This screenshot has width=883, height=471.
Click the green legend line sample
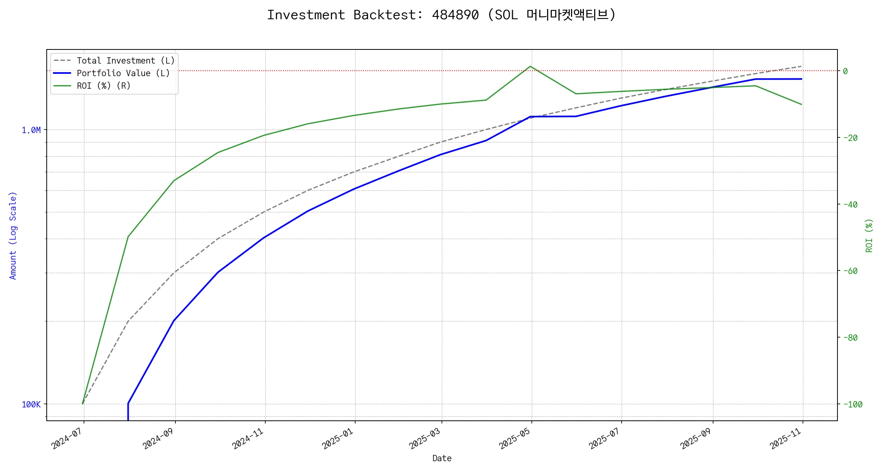pos(62,86)
